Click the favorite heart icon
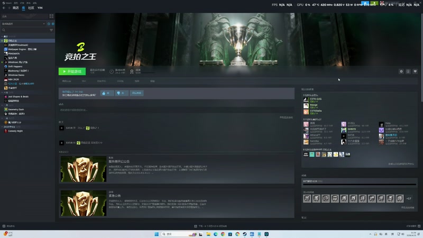This screenshot has width=423, height=238. click(x=415, y=71)
